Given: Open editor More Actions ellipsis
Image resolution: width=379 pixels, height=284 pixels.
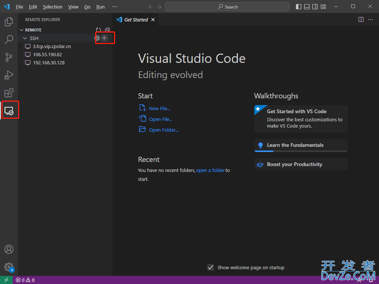Looking at the screenshot, I should [x=370, y=20].
